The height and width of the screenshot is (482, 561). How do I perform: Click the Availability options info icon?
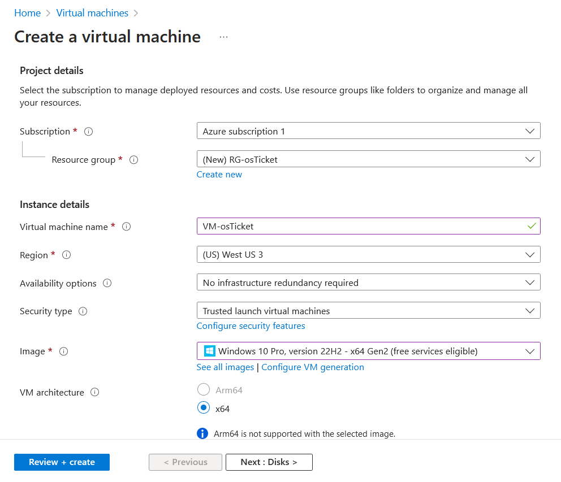[x=107, y=283]
